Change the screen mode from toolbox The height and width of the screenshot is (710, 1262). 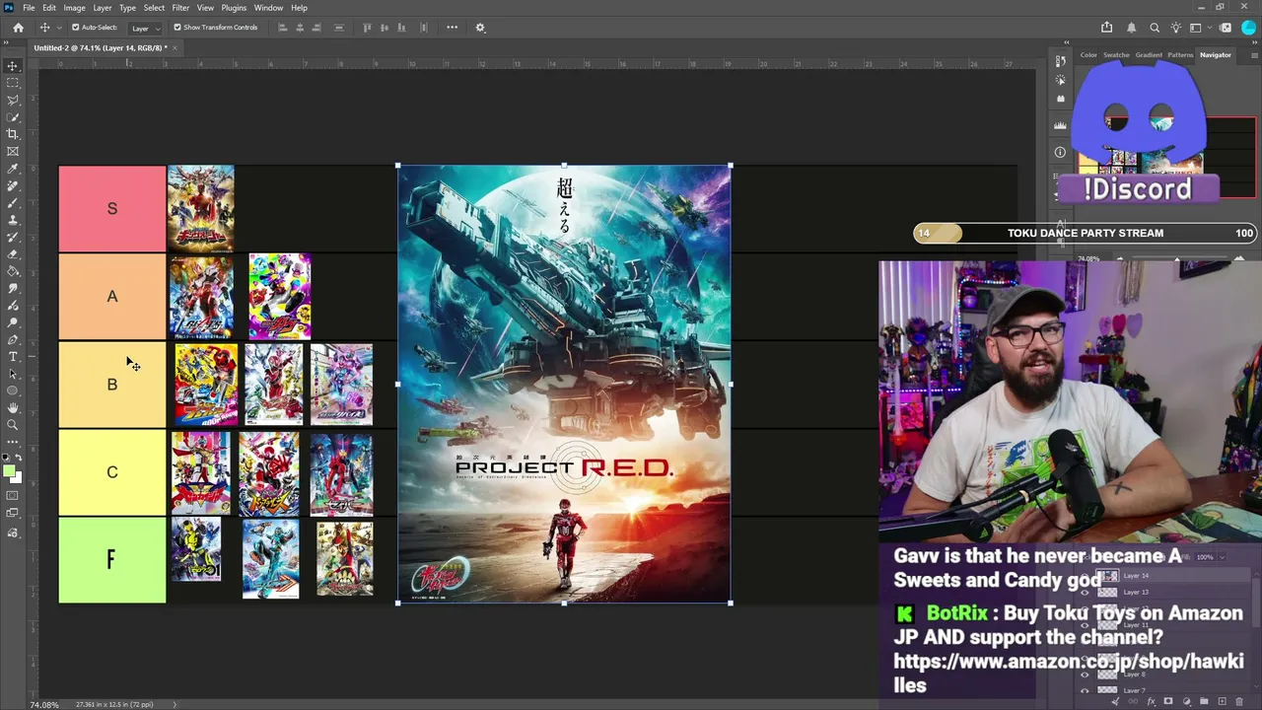coord(13,513)
